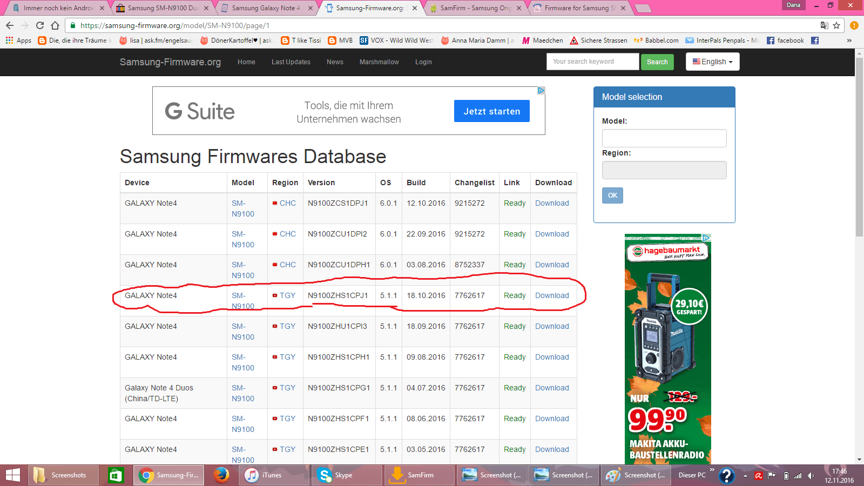Download firmware N9100ZHS1CPH1
The image size is (864, 486).
[x=552, y=357]
